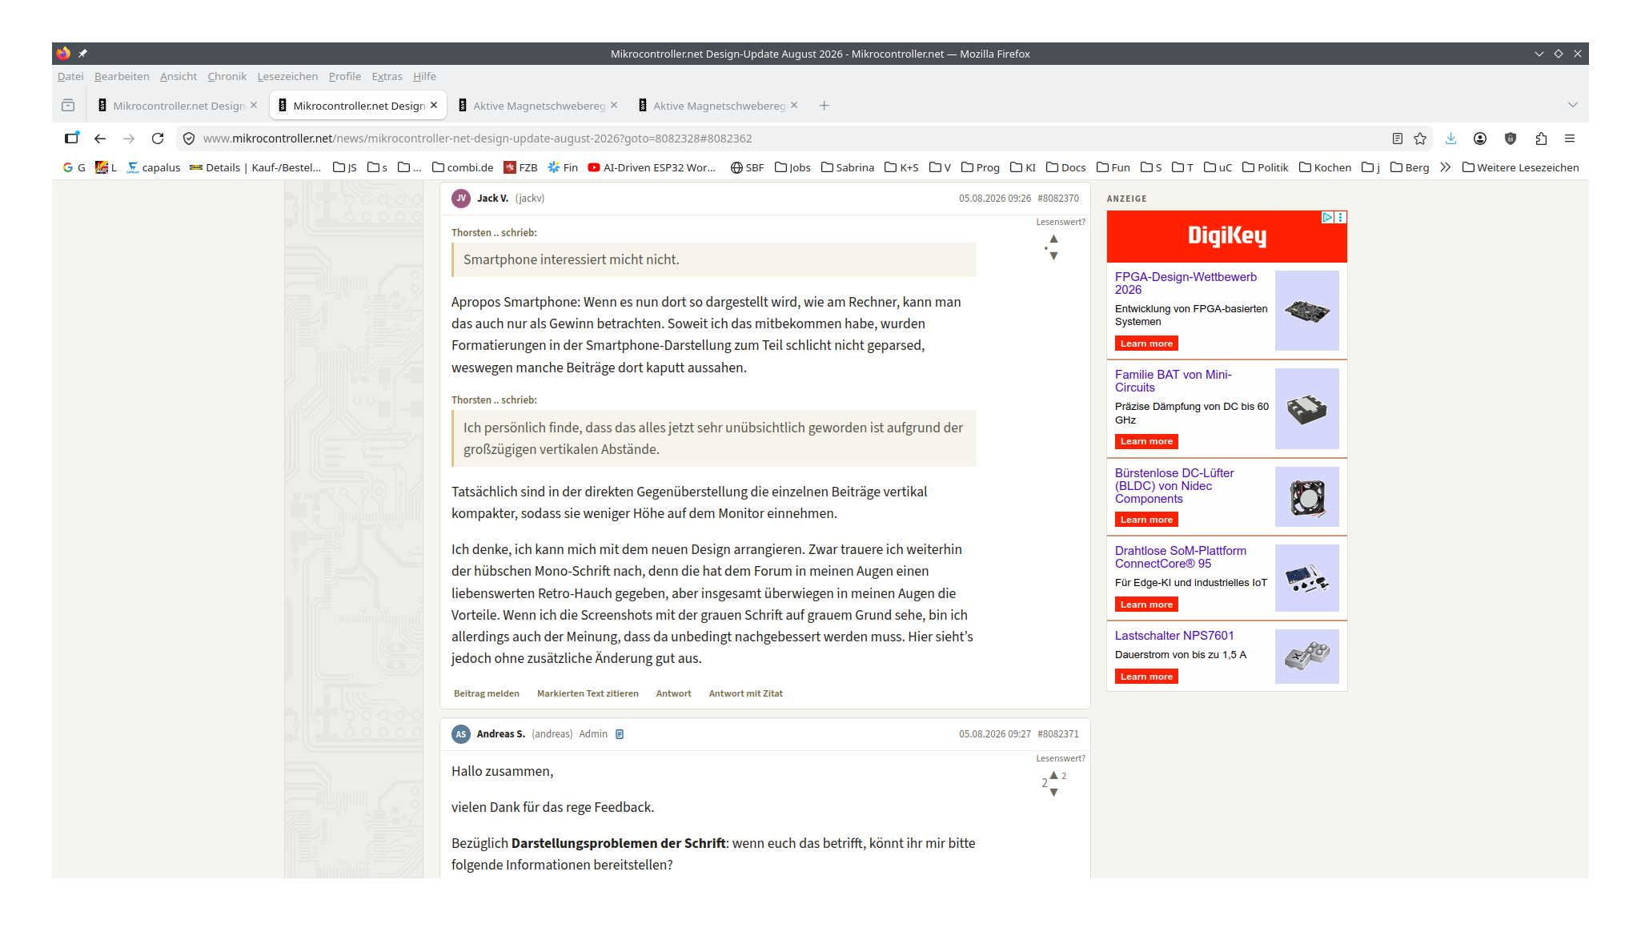1641x940 pixels.
Task: Click the browser back arrow
Action: [100, 139]
